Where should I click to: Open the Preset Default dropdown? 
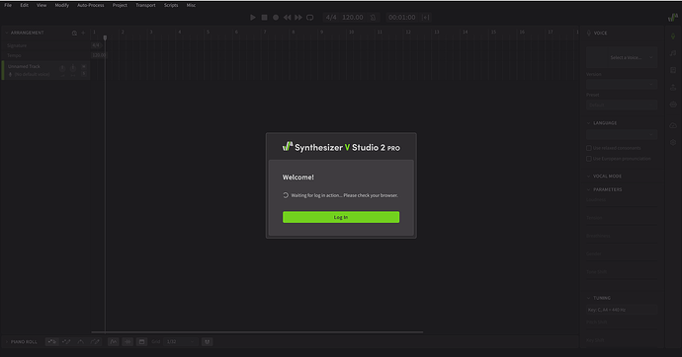(x=622, y=105)
